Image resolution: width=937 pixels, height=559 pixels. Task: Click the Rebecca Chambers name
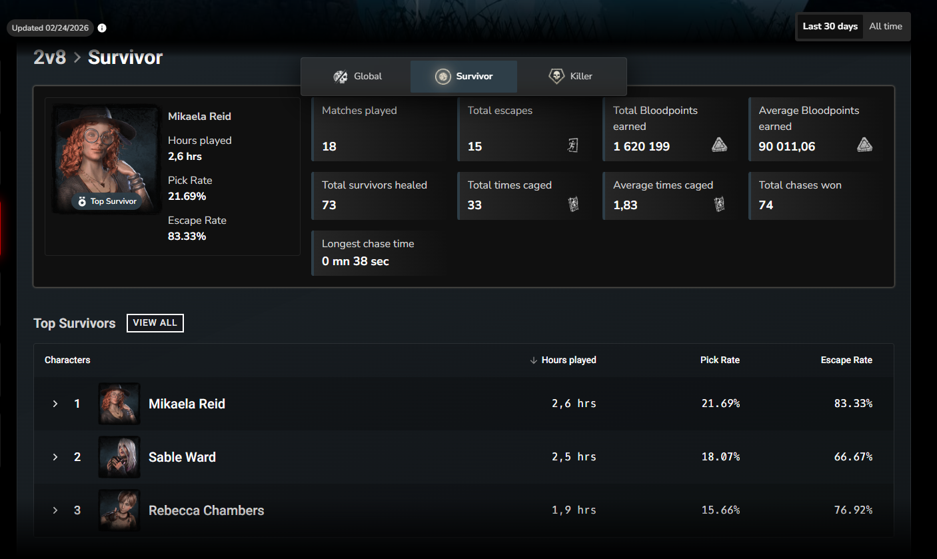[206, 510]
